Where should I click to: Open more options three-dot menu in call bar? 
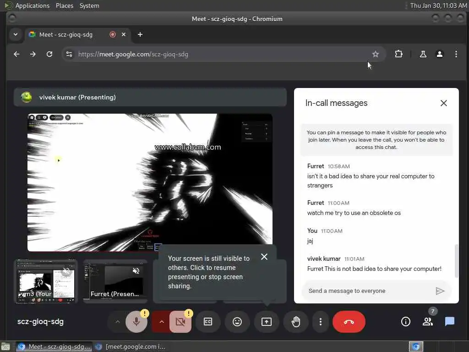tap(320, 322)
